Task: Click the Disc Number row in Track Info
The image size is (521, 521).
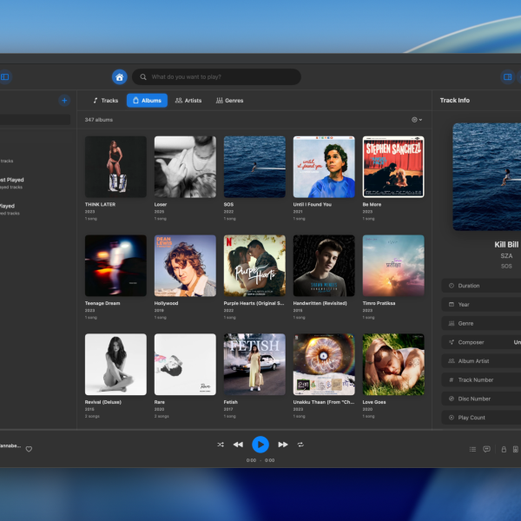Action: point(481,399)
